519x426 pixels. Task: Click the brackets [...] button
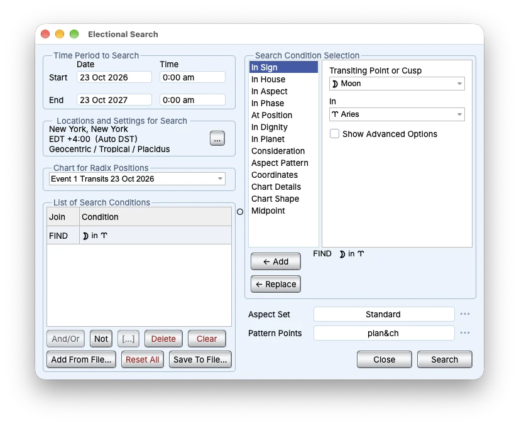128,339
